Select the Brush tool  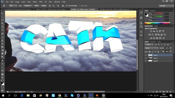(2, 37)
